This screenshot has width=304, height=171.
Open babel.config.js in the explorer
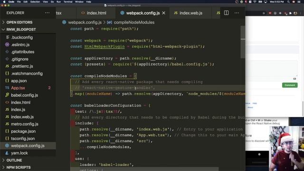pos(24,95)
